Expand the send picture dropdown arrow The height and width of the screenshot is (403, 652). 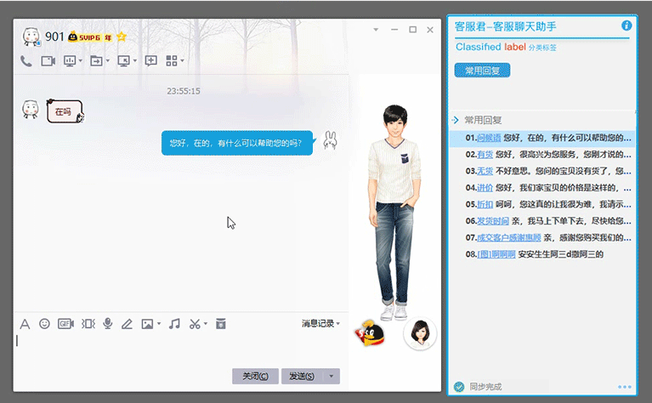[159, 324]
